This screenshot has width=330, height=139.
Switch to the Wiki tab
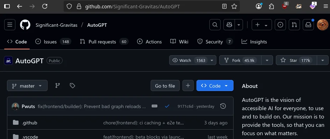coord(179,42)
